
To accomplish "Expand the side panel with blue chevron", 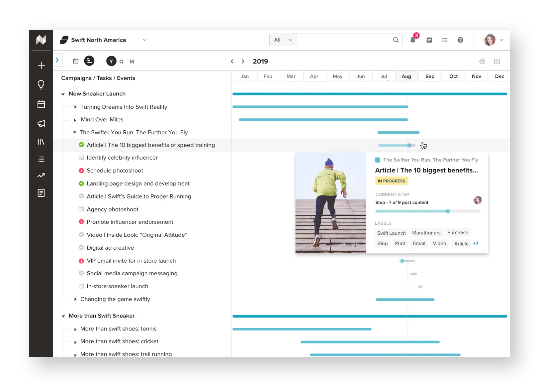I will pos(57,60).
